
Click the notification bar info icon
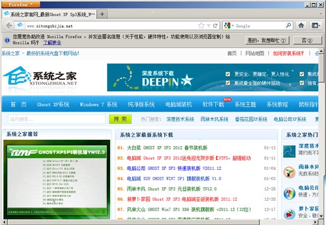(7, 40)
